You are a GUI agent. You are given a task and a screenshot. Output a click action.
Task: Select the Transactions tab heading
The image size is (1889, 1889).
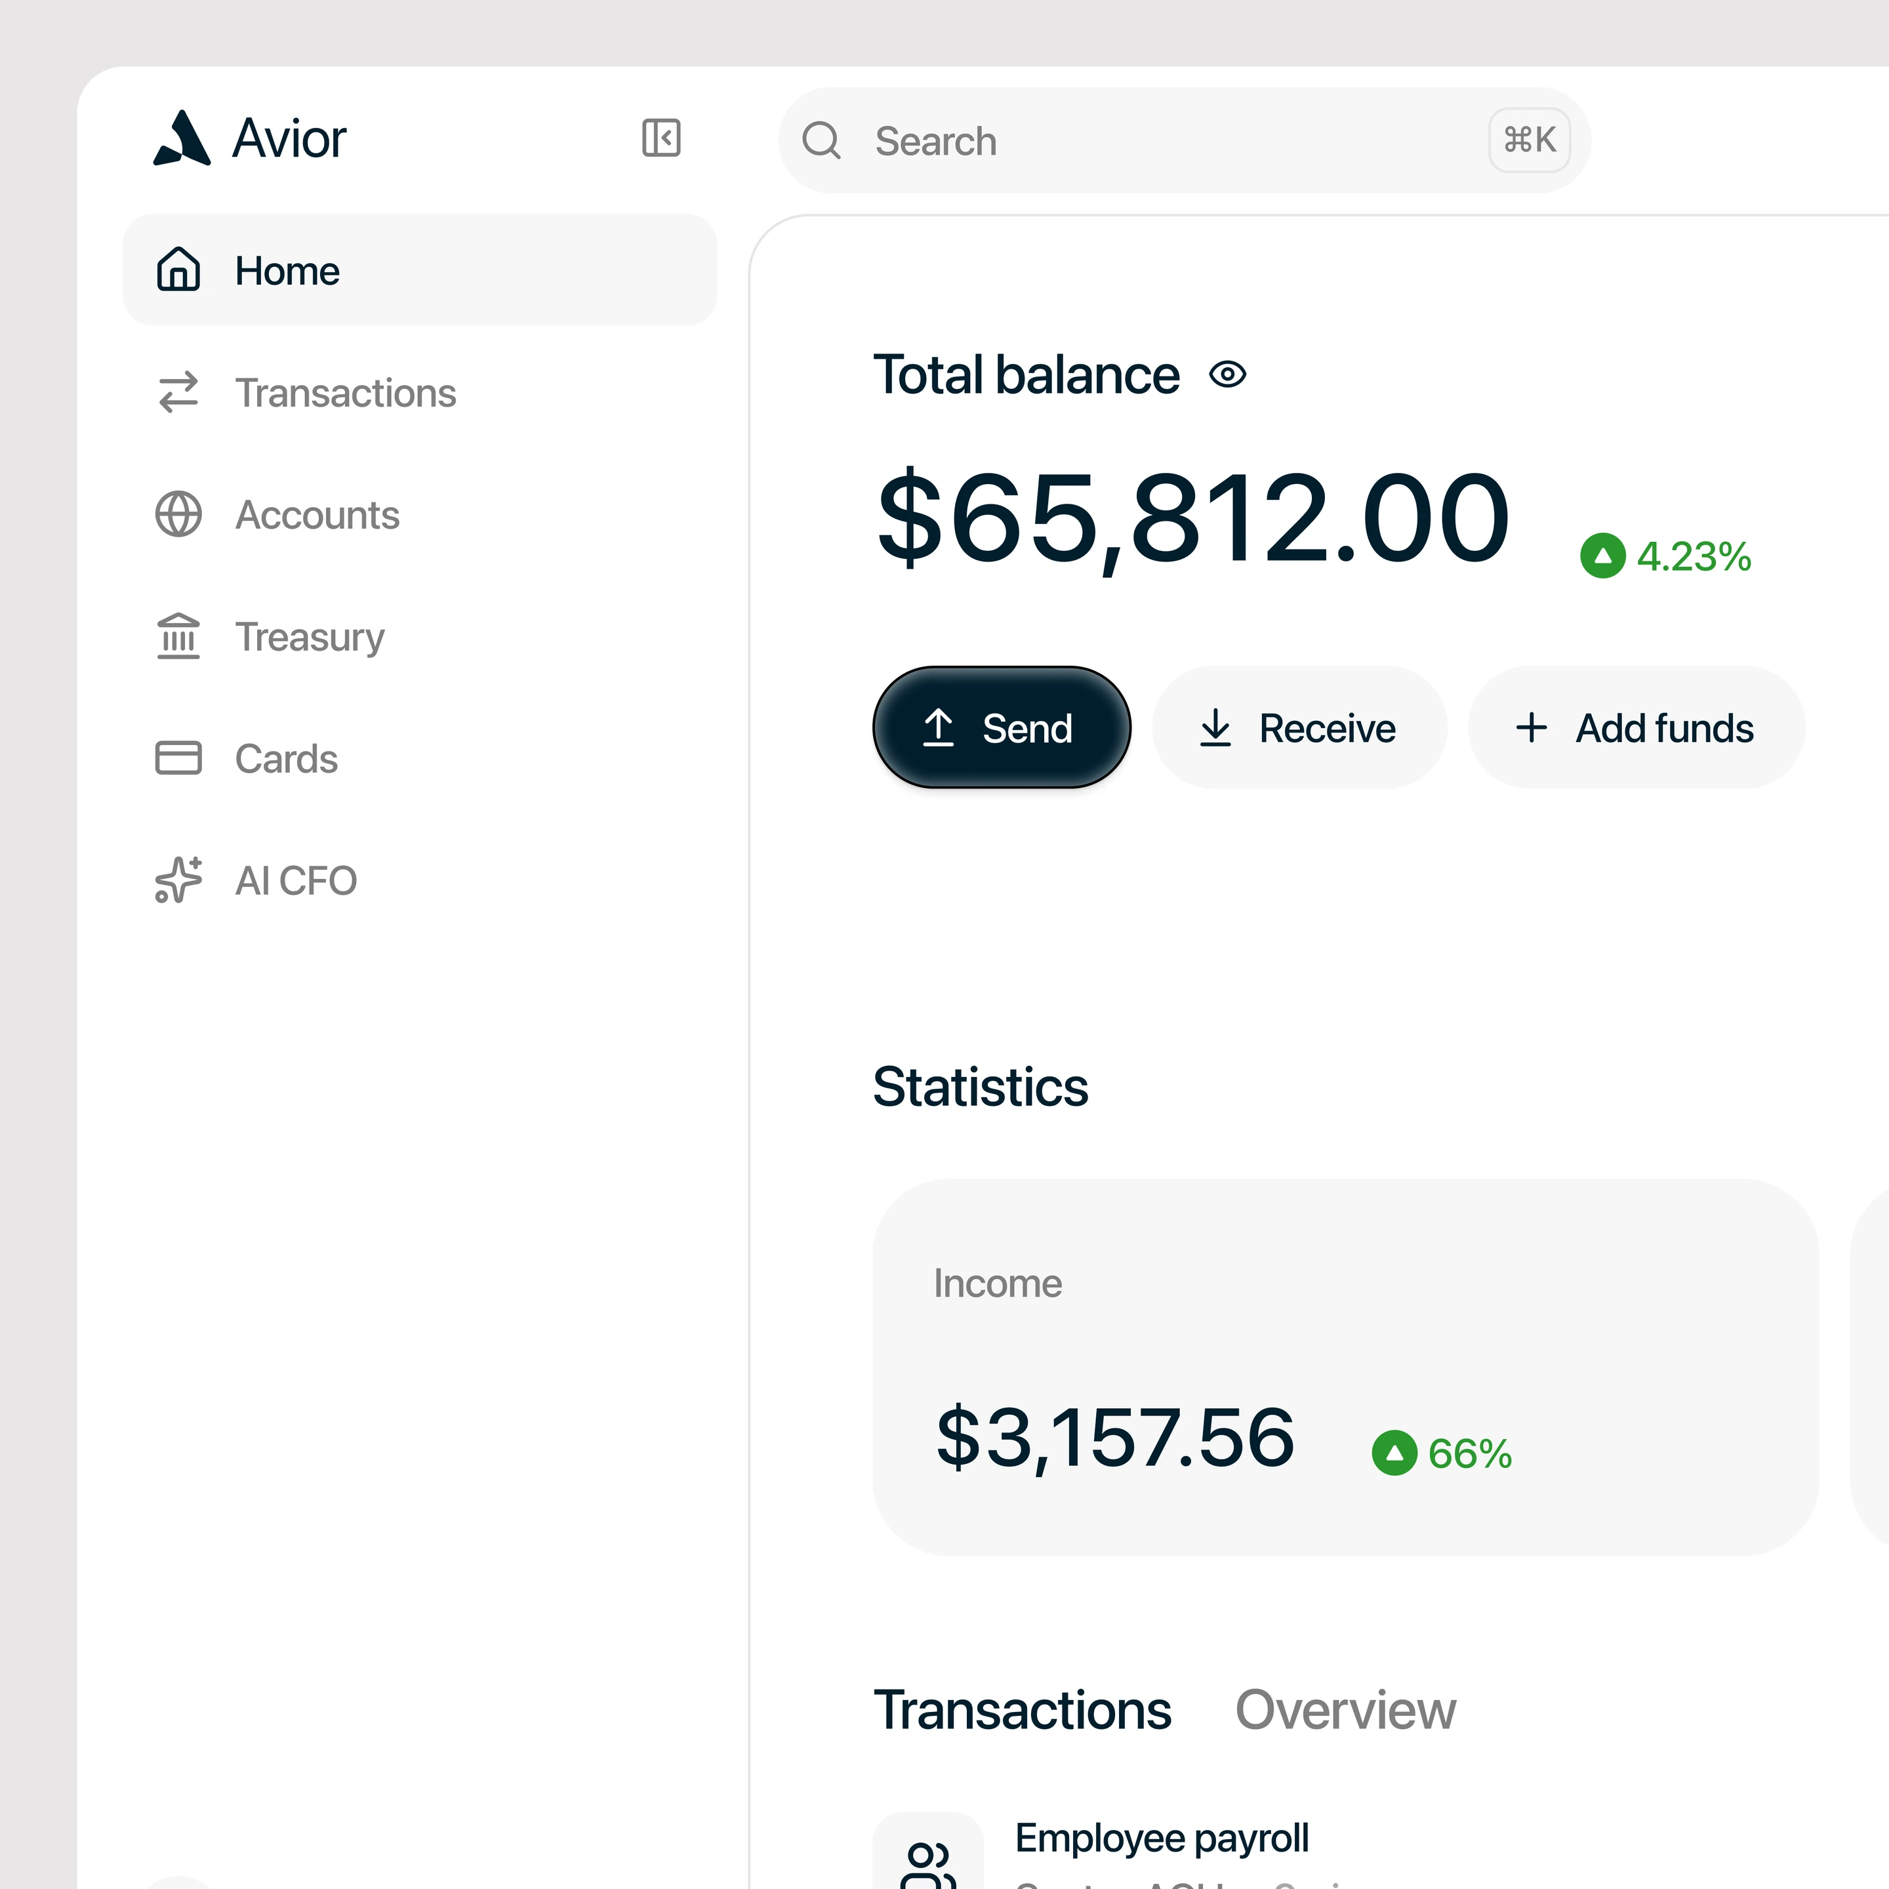(1022, 1710)
